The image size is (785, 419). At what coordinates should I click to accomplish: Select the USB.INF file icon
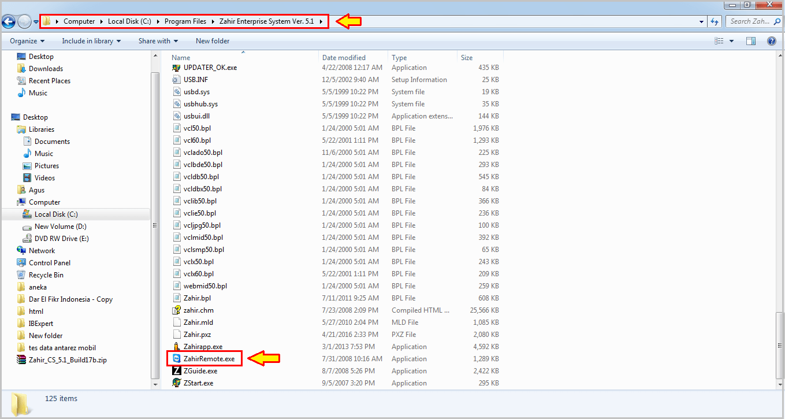coord(177,80)
